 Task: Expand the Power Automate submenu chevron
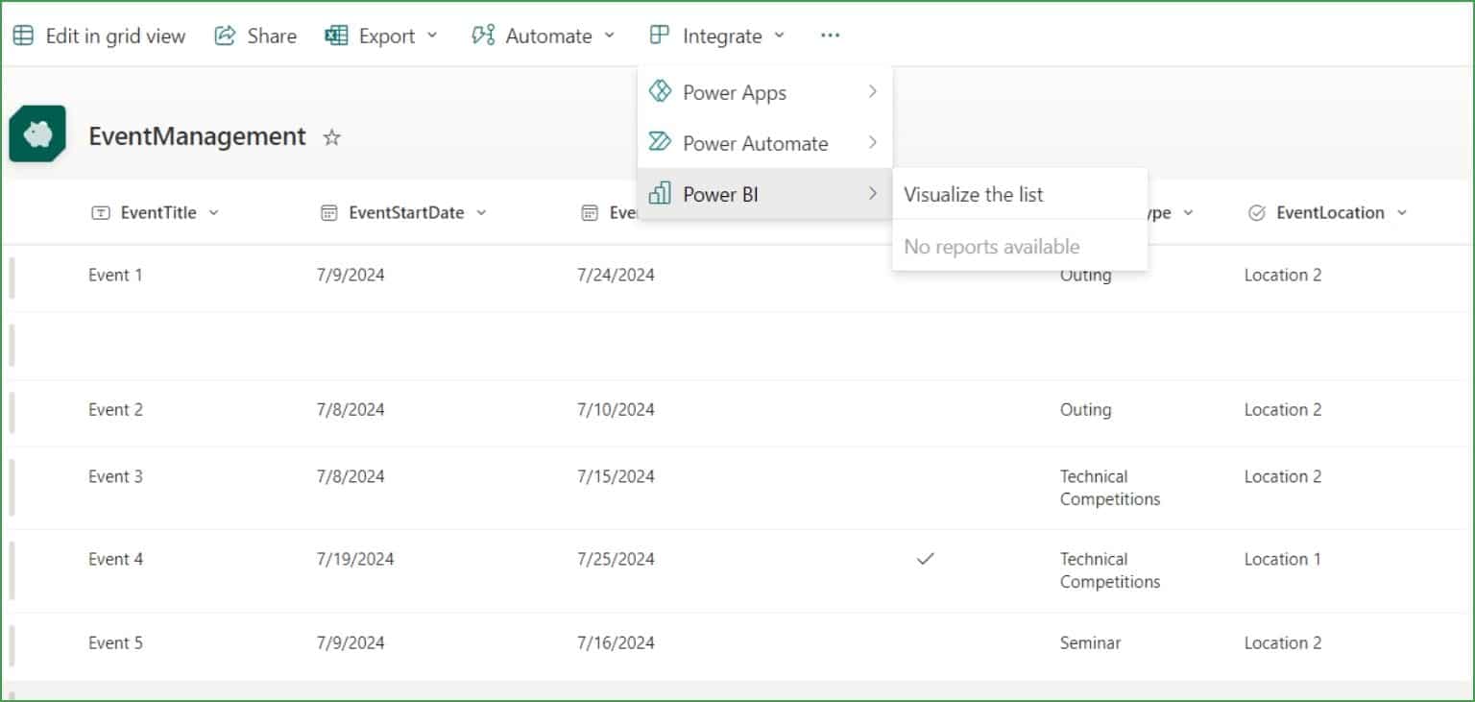pos(872,142)
